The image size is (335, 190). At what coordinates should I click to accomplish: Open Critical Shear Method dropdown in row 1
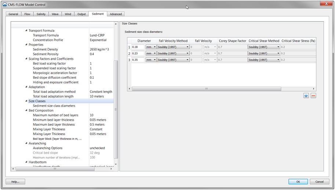(x=264, y=47)
